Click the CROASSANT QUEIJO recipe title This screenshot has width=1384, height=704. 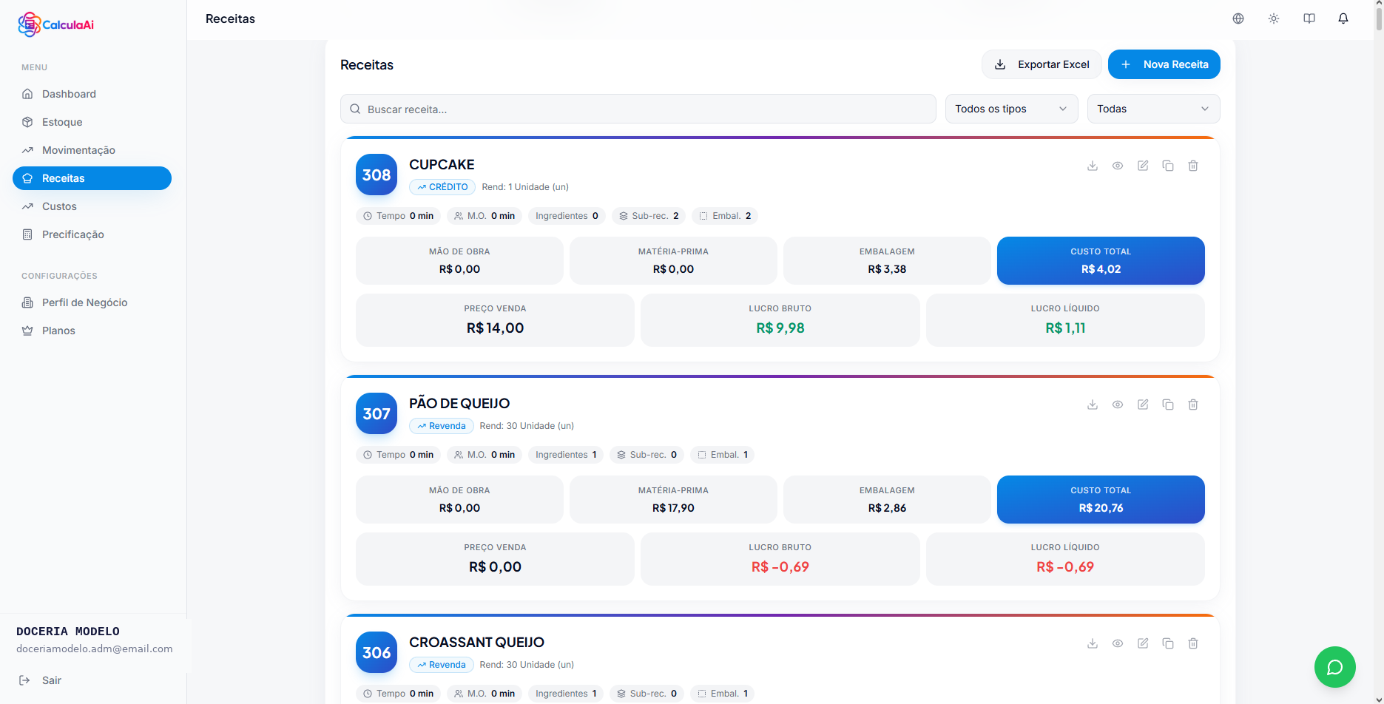click(476, 642)
